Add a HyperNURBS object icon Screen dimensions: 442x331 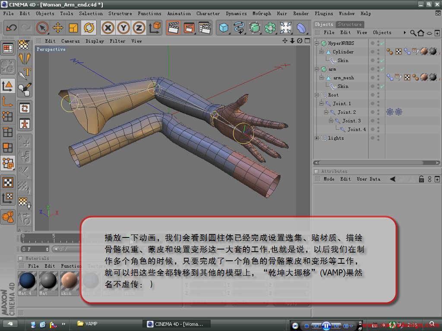point(255,28)
